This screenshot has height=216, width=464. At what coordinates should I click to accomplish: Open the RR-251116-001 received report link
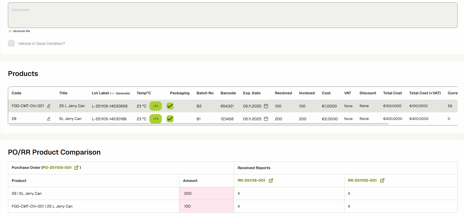251,180
